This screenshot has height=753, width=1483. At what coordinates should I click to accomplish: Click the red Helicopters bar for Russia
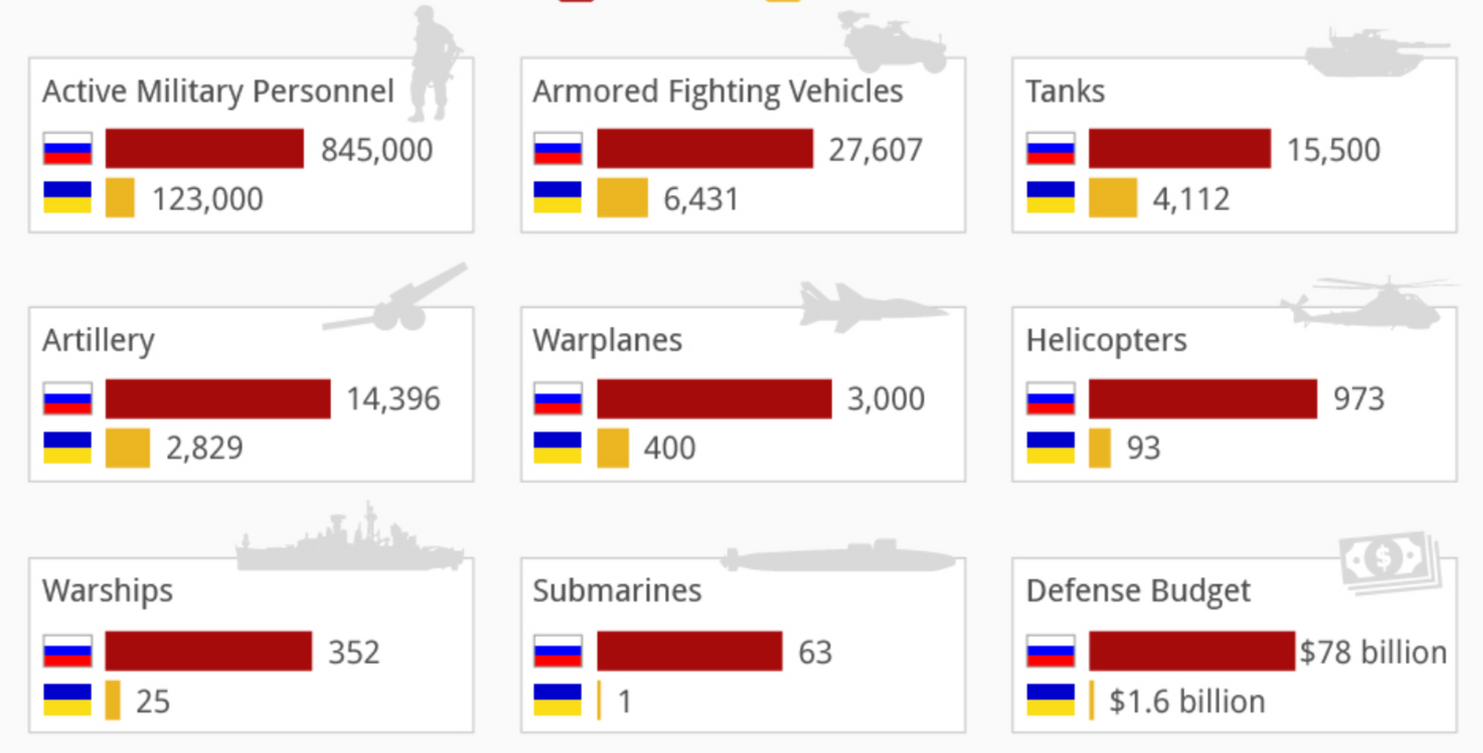tap(1202, 399)
